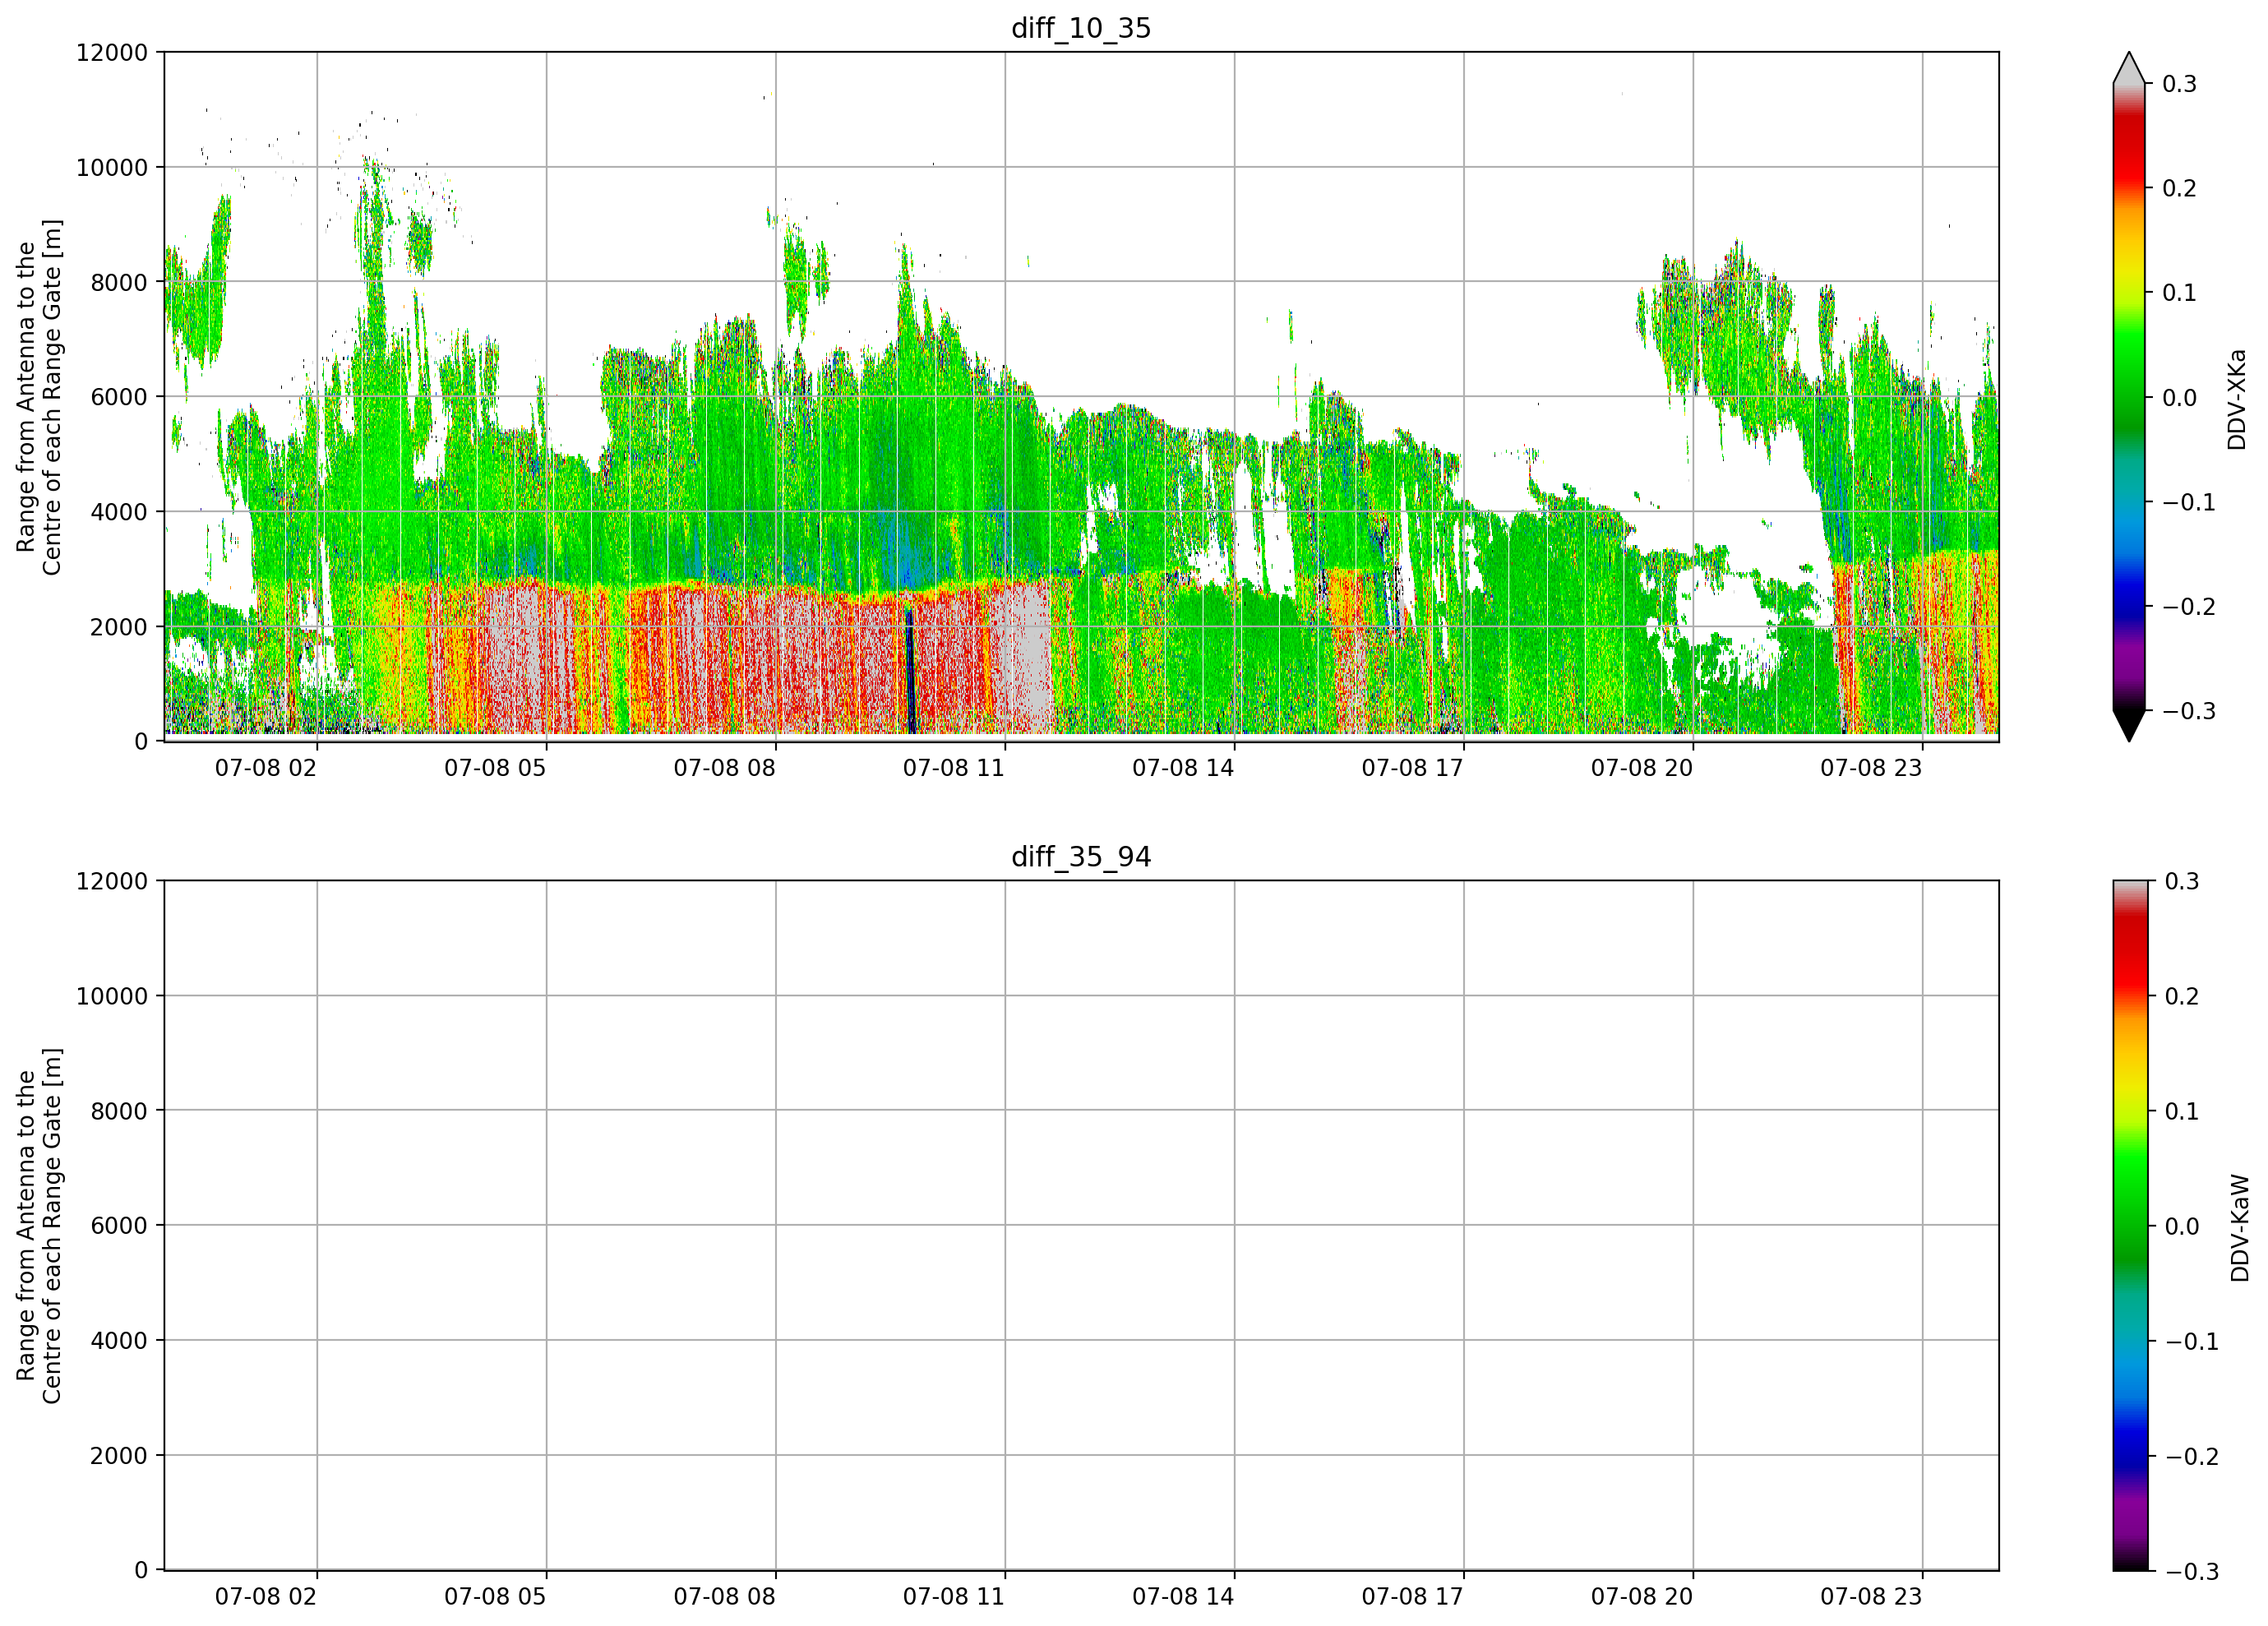Select y-tick 10000 of the diff_35_94 plot
The height and width of the screenshot is (1626, 2268).
[112, 997]
